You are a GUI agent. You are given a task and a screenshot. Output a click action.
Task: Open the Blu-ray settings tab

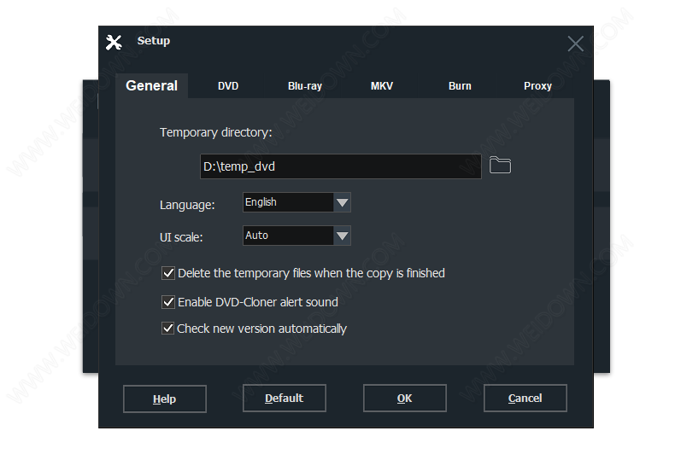click(x=305, y=86)
